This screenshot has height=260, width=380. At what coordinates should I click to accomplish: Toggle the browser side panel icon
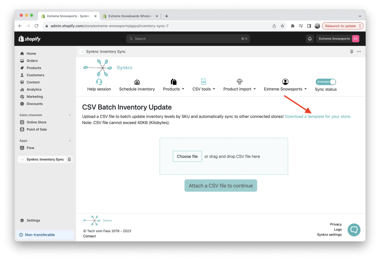[309, 26]
